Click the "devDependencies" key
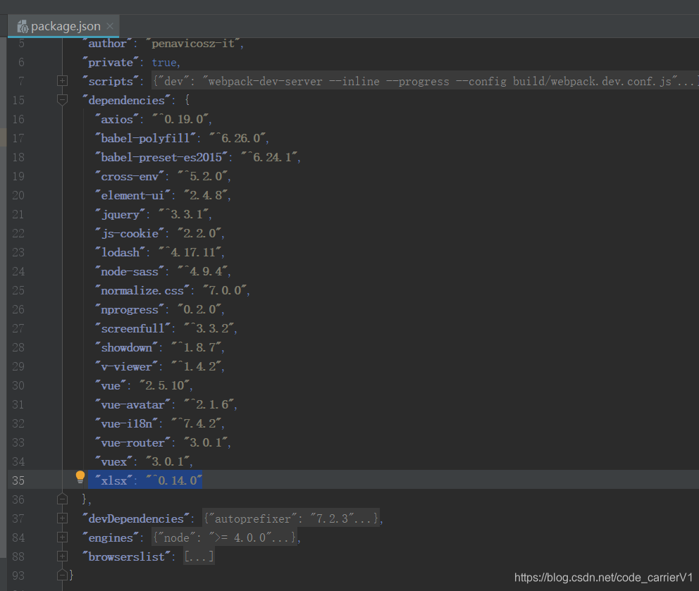This screenshot has width=699, height=591. point(136,518)
